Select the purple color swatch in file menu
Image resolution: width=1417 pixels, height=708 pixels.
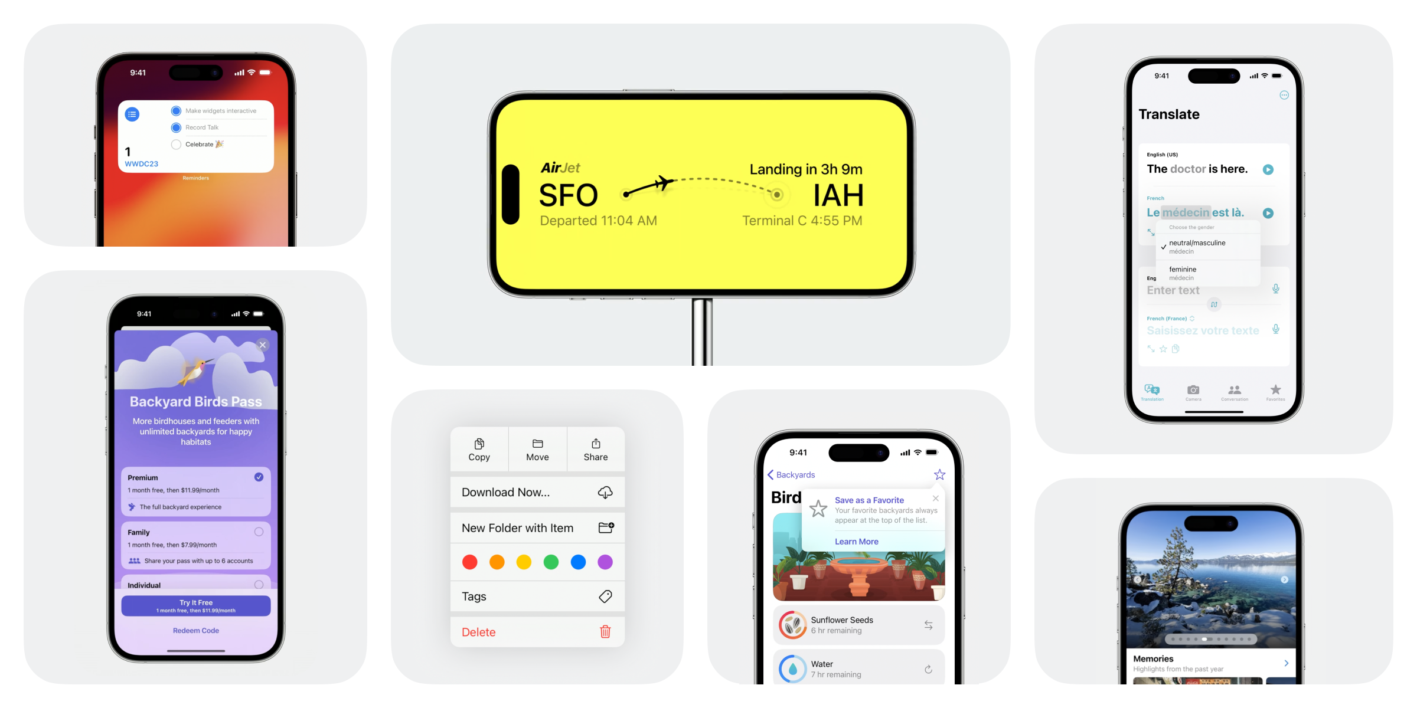click(603, 563)
